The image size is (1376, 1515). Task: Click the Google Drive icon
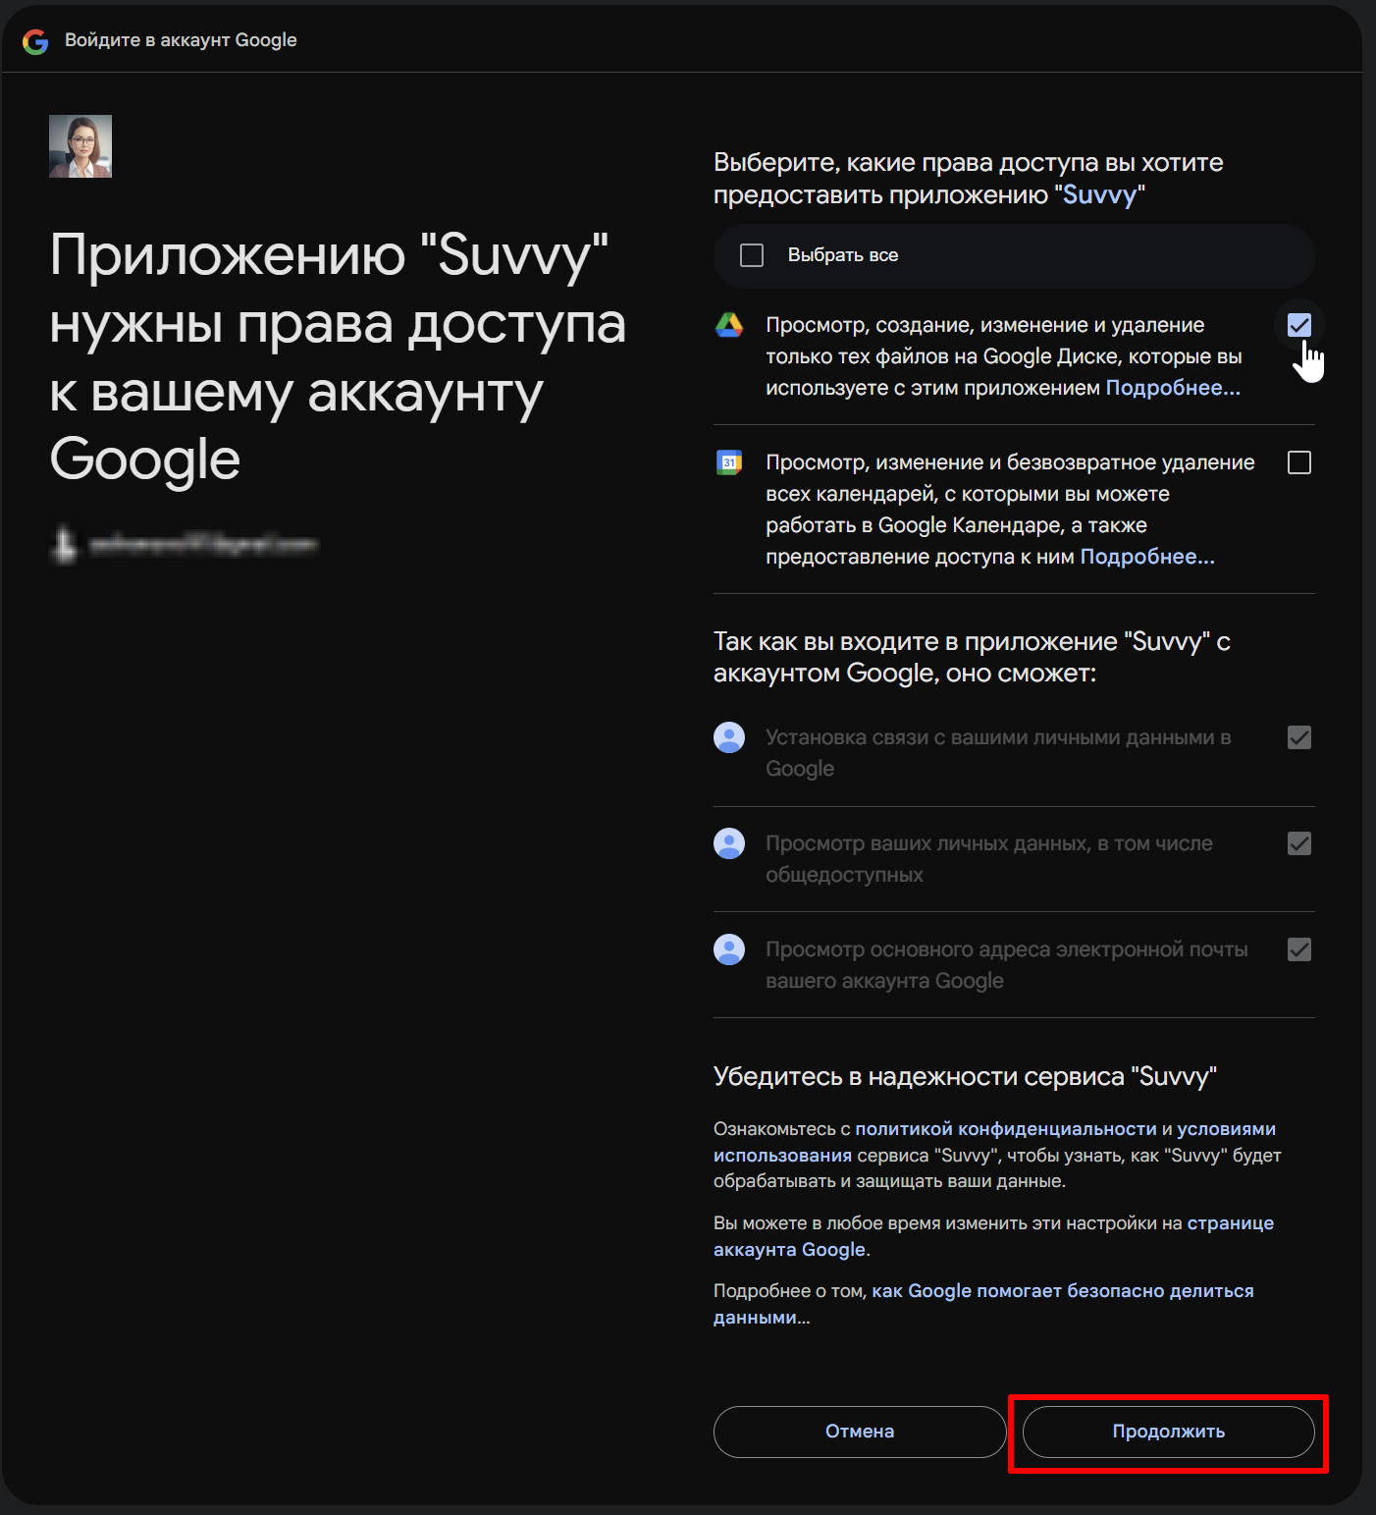[729, 325]
